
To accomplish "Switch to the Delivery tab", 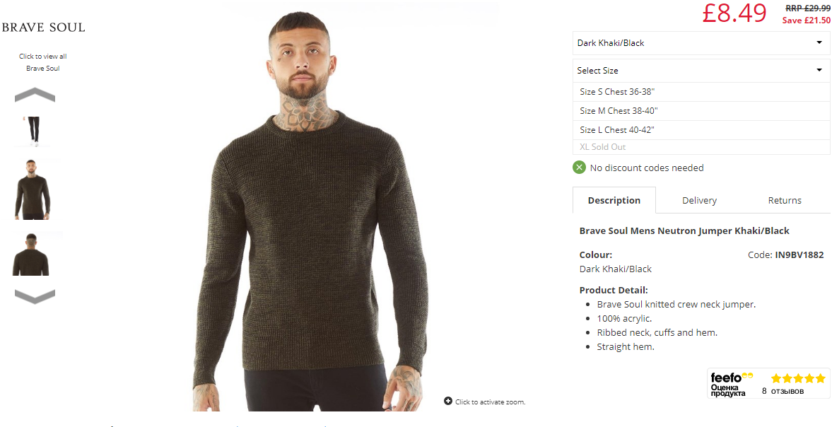I will [699, 201].
